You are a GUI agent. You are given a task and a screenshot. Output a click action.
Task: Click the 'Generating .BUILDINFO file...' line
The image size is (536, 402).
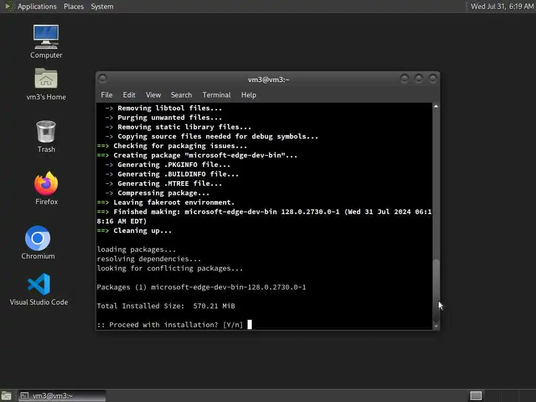(x=172, y=174)
